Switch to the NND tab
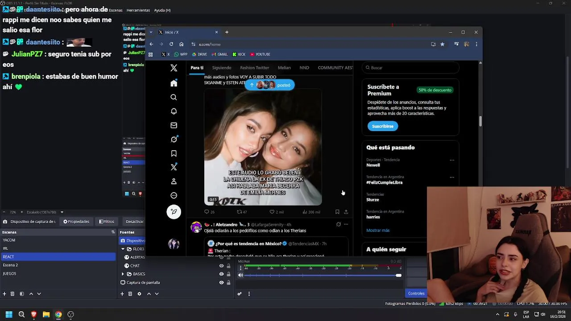The image size is (571, 321). (304, 68)
